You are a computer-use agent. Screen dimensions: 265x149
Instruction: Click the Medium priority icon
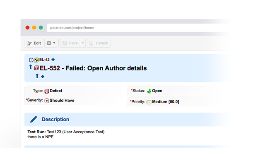click(x=149, y=102)
